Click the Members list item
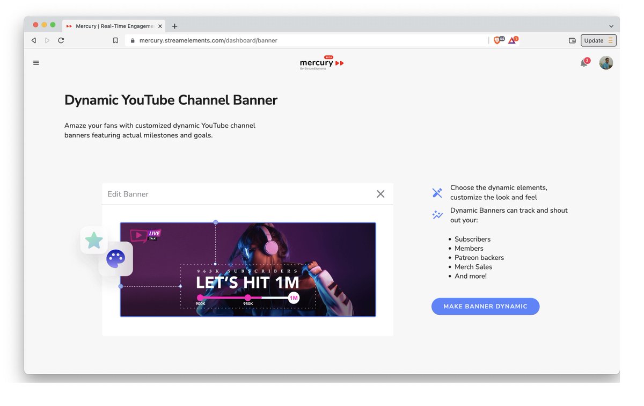Viewport: 644px width, 406px height. point(469,248)
